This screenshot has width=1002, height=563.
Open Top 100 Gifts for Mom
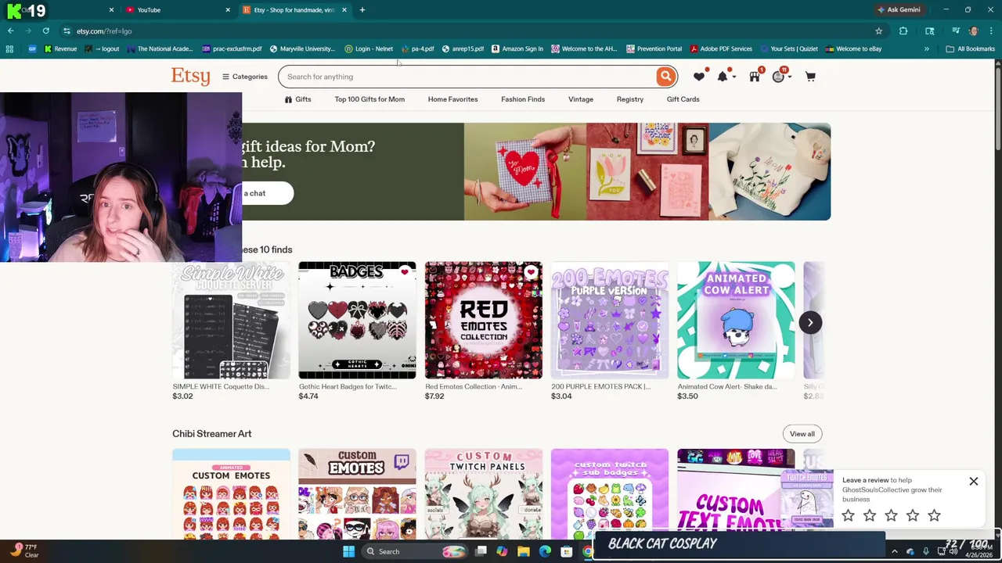point(369,99)
